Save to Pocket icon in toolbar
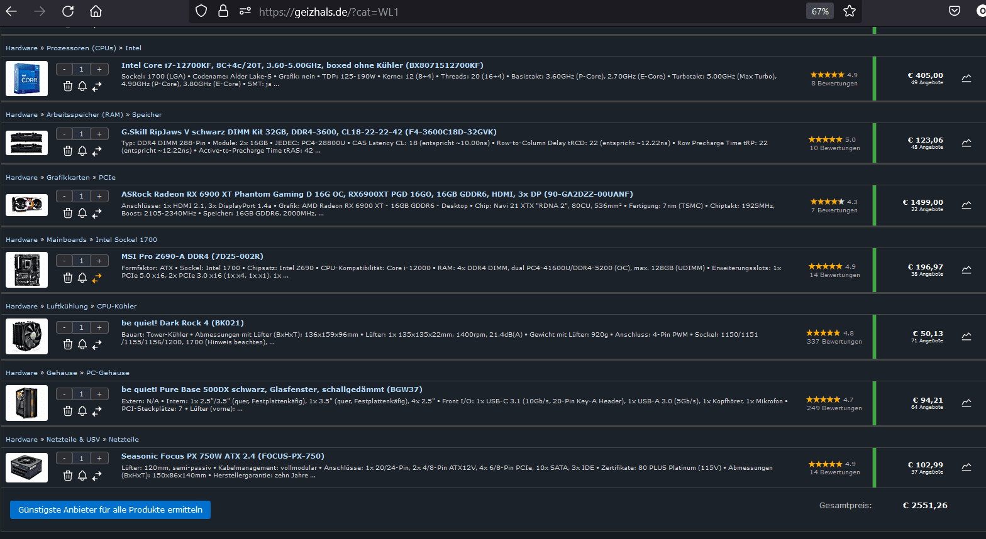 (x=955, y=11)
